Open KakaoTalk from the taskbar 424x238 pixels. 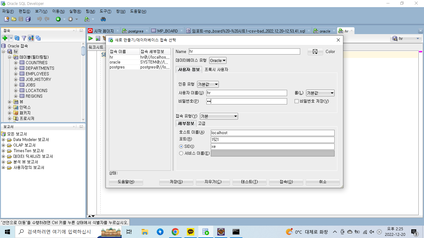point(191,231)
